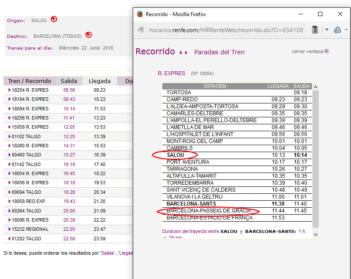This screenshot has width=351, height=279.
Task: Click the BARCELONA-ESTACIO DE FRANÇA station row
Action: [237, 218]
